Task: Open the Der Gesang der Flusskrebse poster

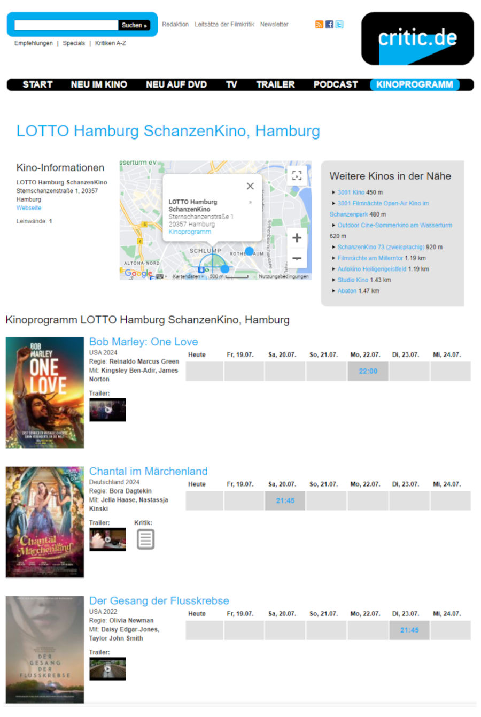Action: [x=45, y=650]
